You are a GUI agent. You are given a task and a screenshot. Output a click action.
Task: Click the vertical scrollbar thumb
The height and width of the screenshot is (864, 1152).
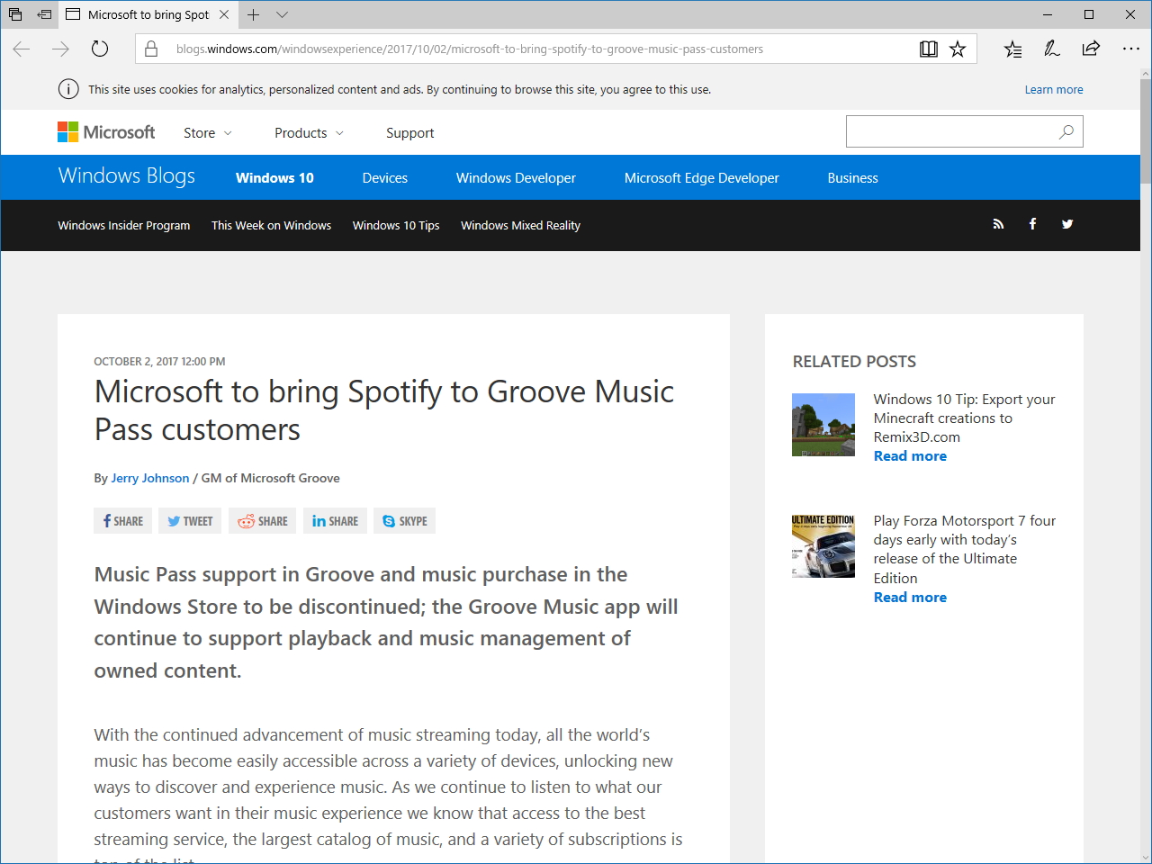(1145, 130)
